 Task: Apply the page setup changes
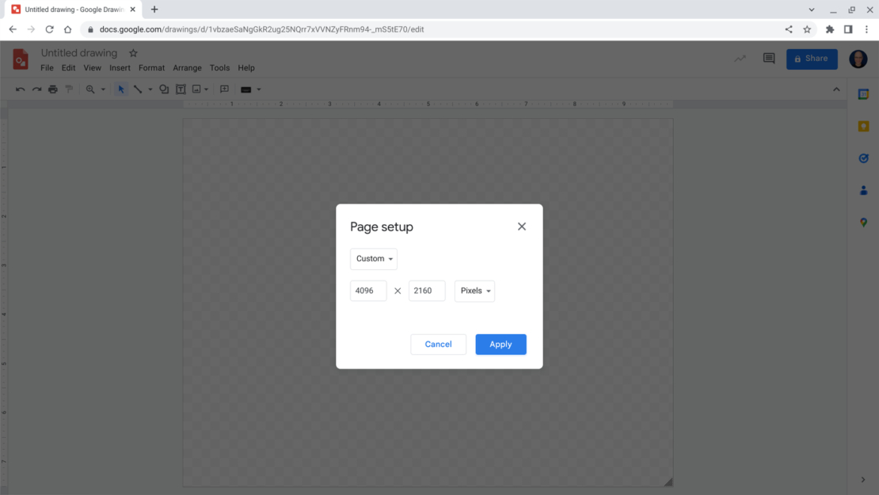tap(500, 344)
